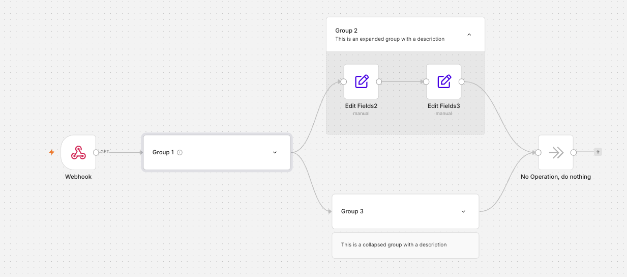Click the info icon beside Group 1
This screenshot has width=627, height=277.
click(x=180, y=152)
